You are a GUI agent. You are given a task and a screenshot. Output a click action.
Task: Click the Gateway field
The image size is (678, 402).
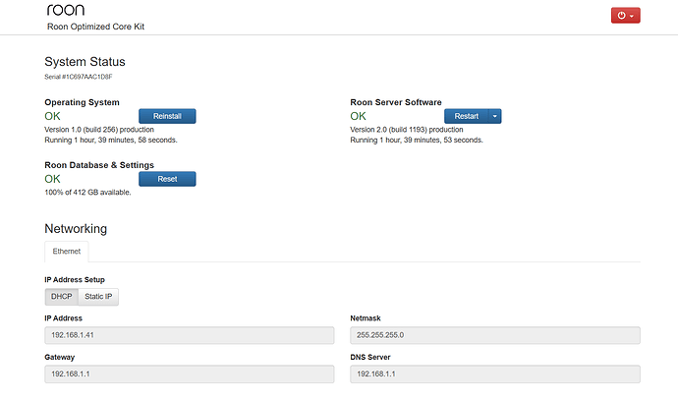190,374
